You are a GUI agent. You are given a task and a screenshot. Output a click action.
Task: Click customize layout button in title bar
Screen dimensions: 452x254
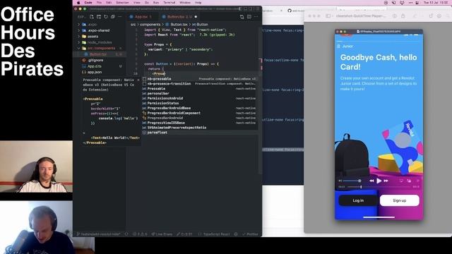click(257, 9)
